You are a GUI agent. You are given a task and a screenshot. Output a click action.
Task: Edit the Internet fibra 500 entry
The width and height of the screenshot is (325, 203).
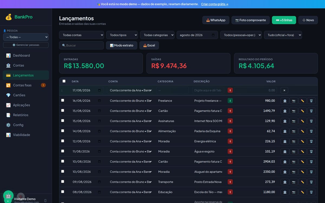point(303,121)
